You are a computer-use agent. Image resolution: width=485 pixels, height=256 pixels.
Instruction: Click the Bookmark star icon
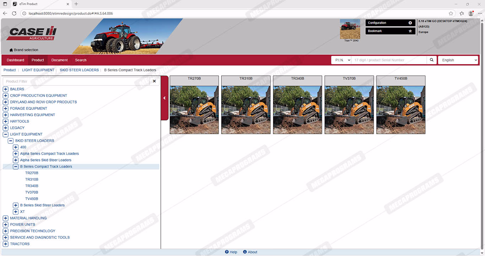(410, 31)
